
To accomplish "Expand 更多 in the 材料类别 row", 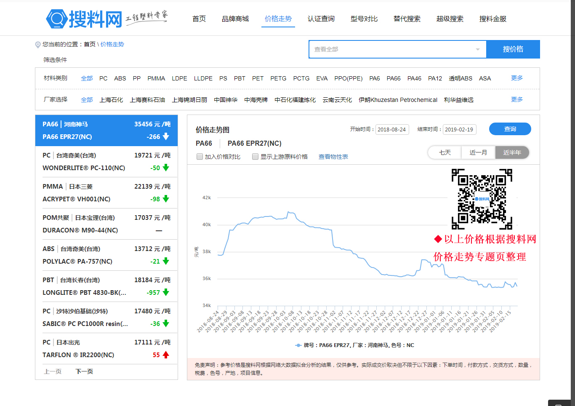I will [x=516, y=78].
